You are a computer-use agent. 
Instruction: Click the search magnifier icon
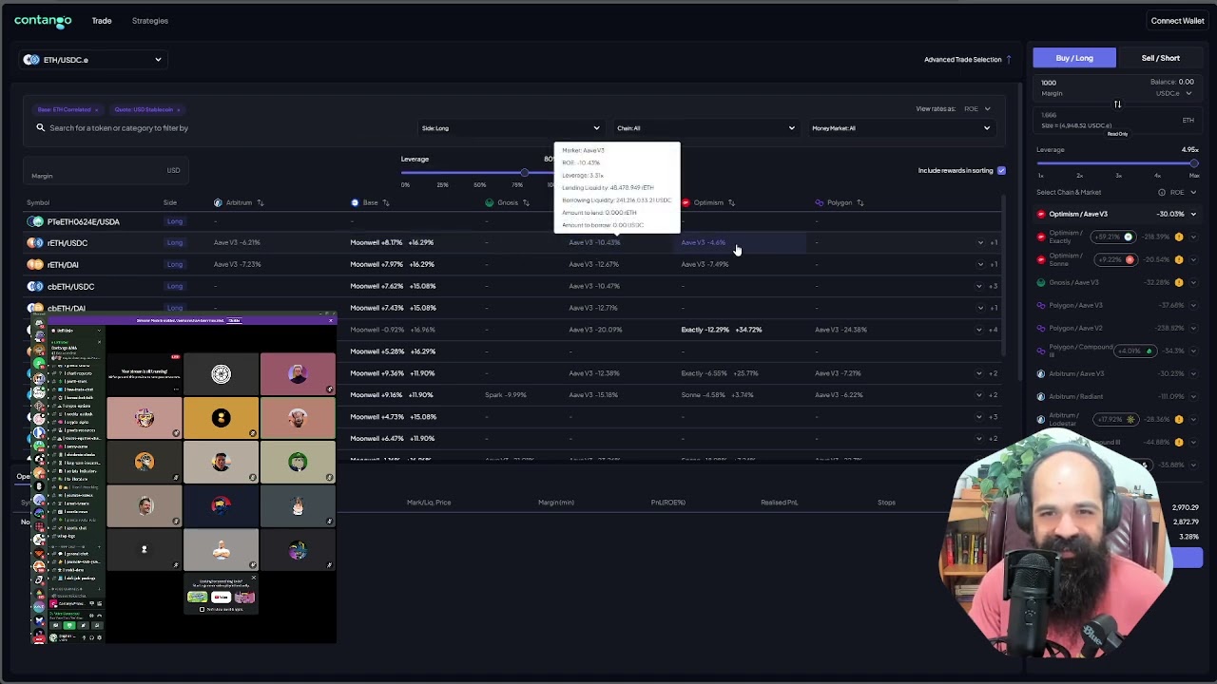click(41, 127)
